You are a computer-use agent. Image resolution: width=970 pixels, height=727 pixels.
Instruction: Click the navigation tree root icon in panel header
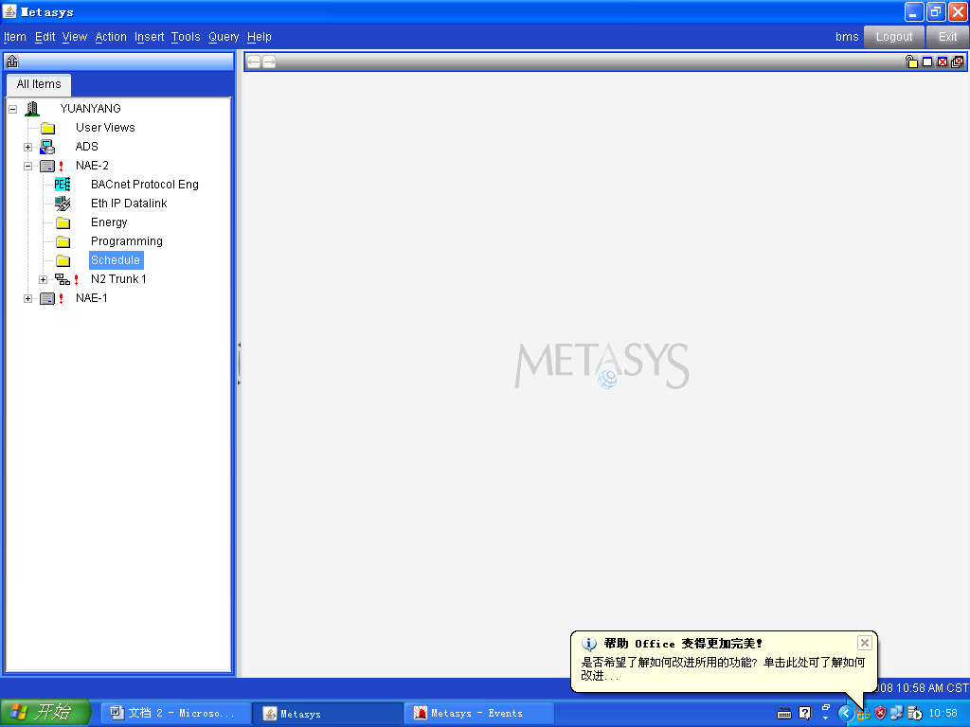(x=12, y=62)
